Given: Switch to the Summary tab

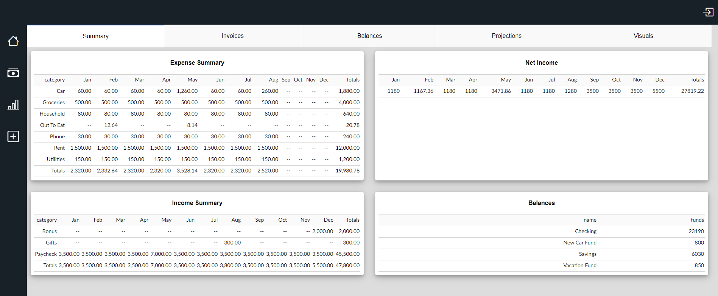Looking at the screenshot, I should click(x=95, y=36).
